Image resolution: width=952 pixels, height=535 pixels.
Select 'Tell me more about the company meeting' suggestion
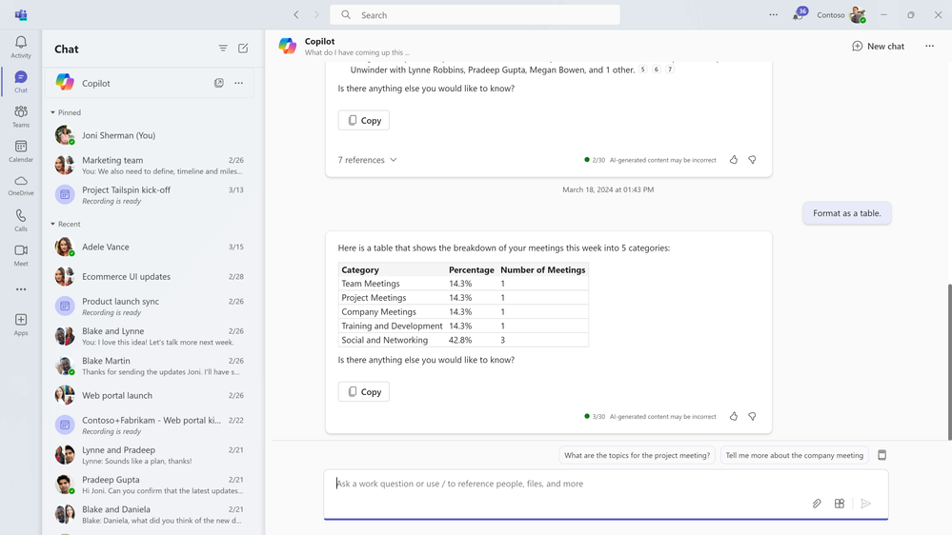[x=794, y=455]
